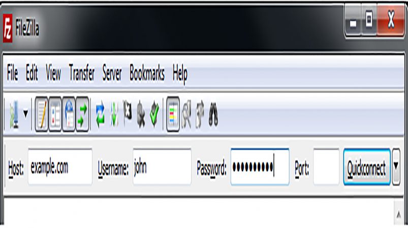This screenshot has height=228, width=408.
Task: Open the Help menu
Action: point(180,73)
